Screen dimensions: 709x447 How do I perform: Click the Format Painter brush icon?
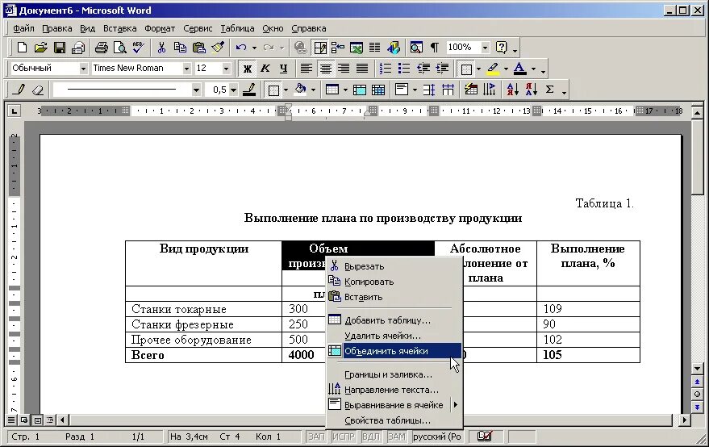pos(219,47)
